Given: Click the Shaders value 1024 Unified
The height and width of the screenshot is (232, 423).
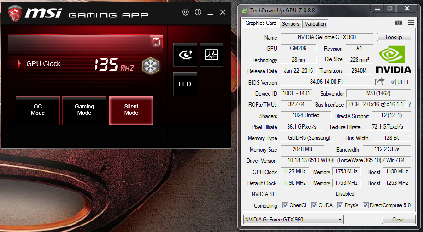Looking at the screenshot, I should (306, 115).
